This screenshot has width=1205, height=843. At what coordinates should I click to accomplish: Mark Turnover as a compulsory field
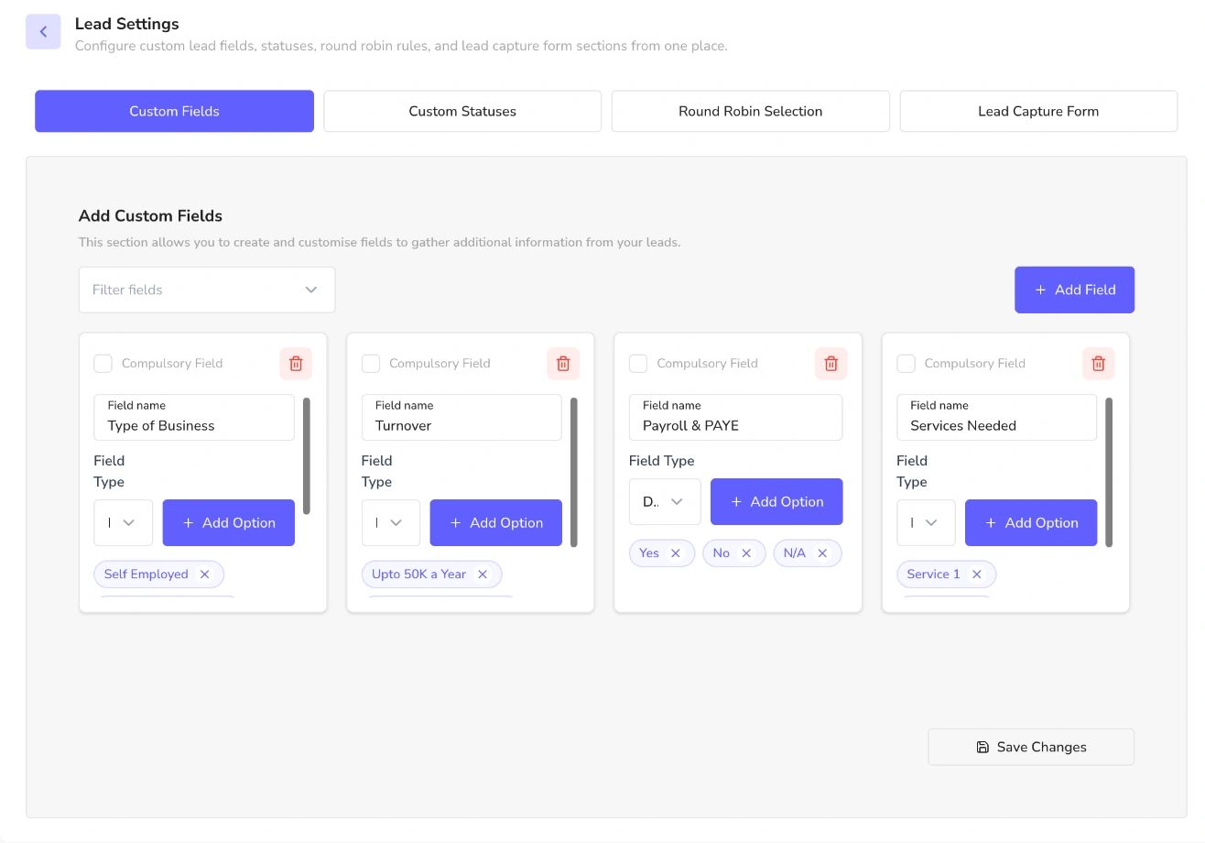[371, 364]
